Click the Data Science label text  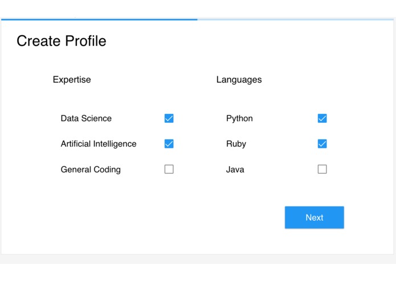coord(86,118)
